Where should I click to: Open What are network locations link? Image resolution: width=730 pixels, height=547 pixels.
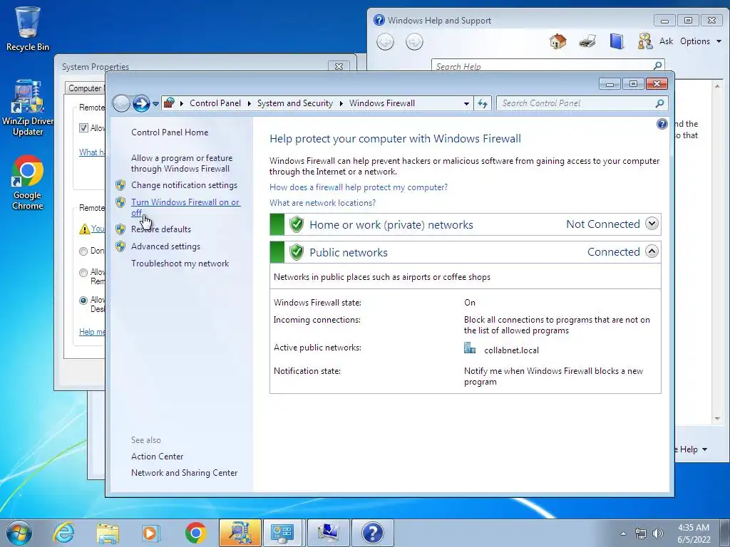coord(323,203)
